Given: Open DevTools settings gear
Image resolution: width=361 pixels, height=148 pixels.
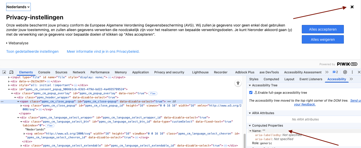Looking at the screenshot, I should pos(345,72).
